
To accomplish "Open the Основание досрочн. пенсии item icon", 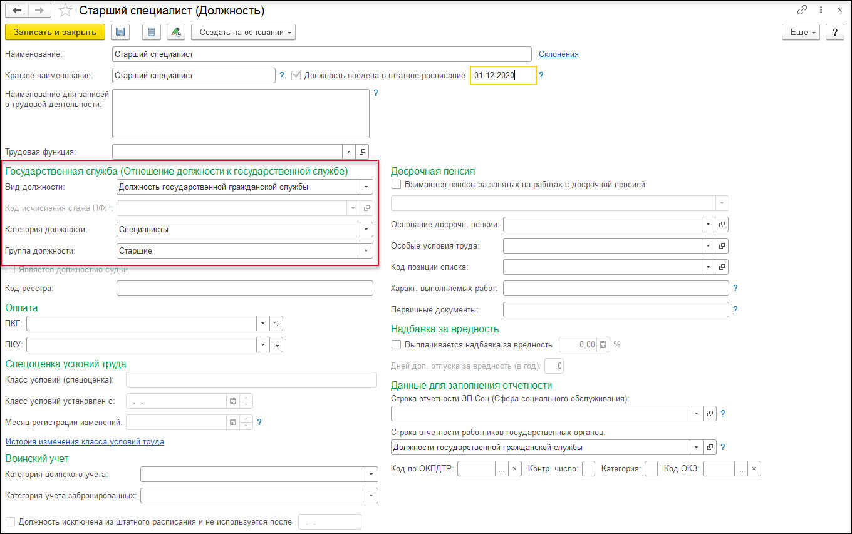I will (x=722, y=224).
